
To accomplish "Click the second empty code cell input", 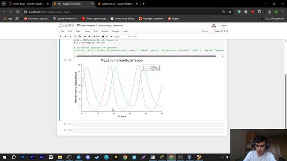I will click(x=148, y=130).
